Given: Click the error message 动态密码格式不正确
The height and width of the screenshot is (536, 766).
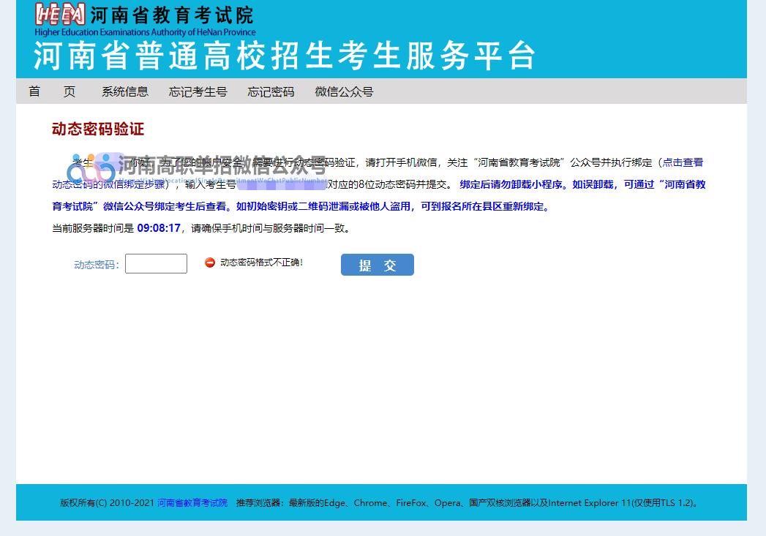Looking at the screenshot, I should pyautogui.click(x=260, y=262).
